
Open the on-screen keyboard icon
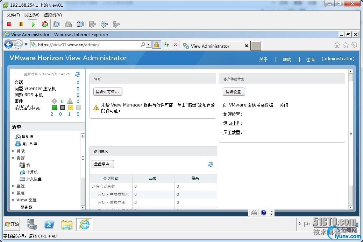pos(254,213)
